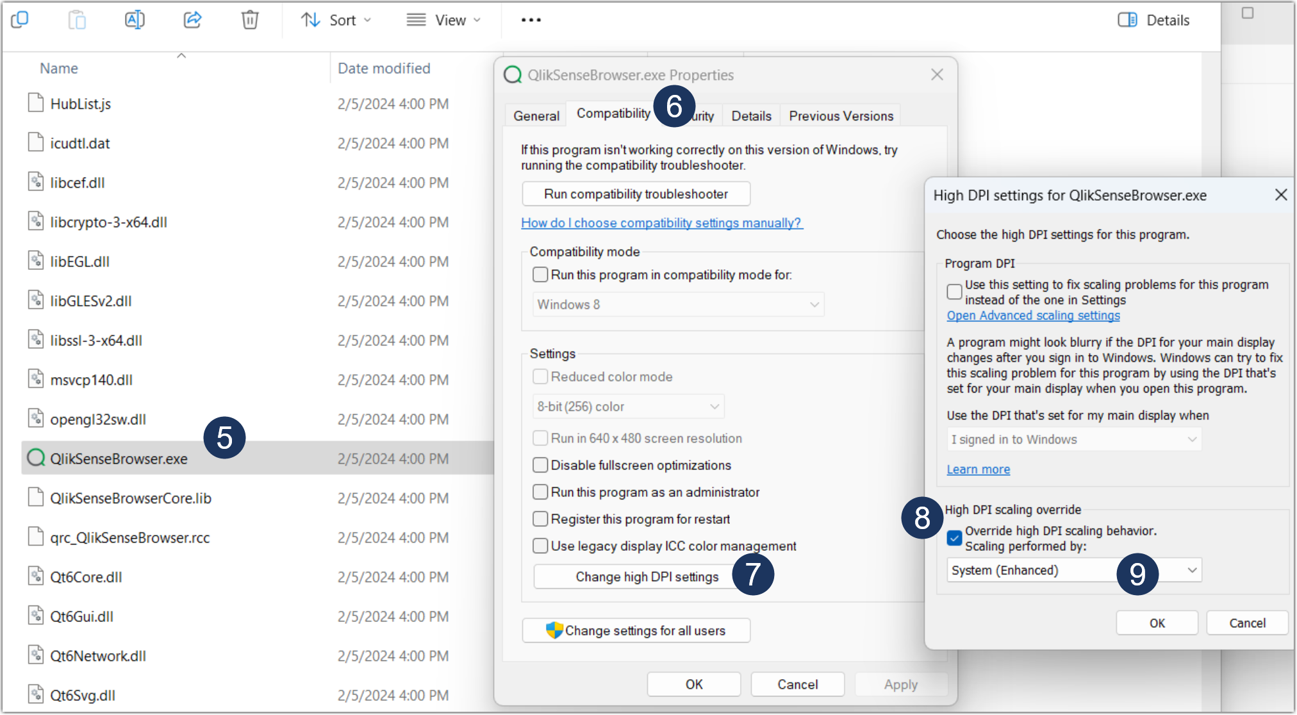Switch to the Previous Versions tab
1297x715 pixels.
pos(841,115)
